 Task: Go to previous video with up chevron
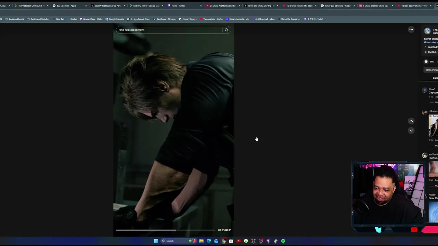[x=411, y=121]
